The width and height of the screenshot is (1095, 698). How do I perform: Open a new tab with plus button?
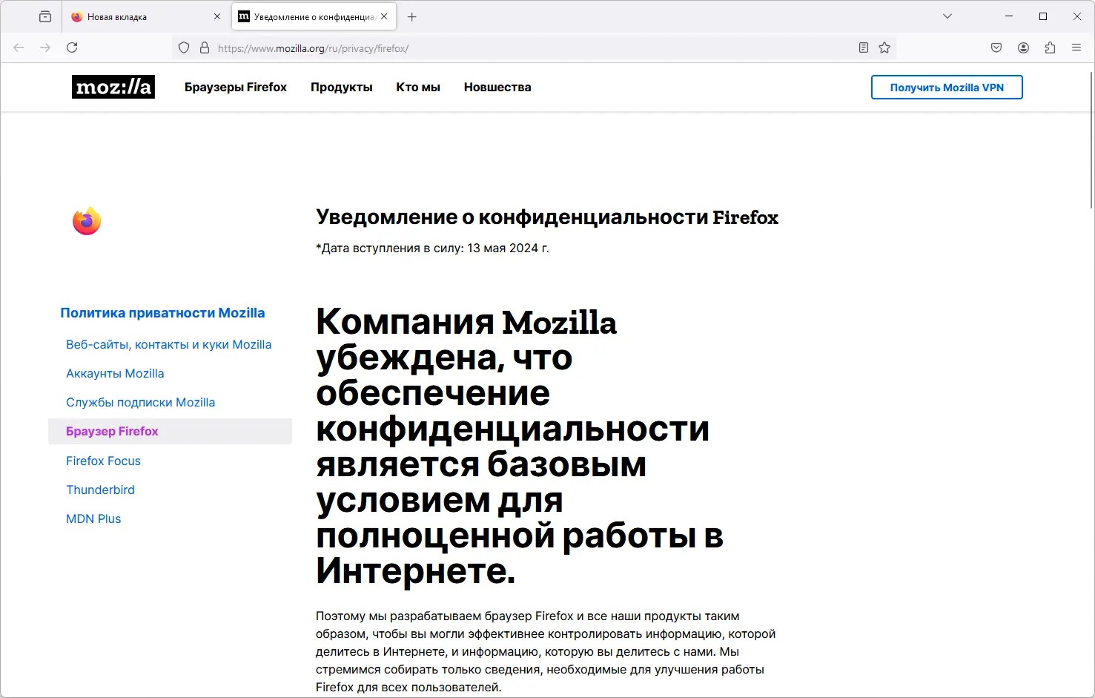click(x=412, y=16)
